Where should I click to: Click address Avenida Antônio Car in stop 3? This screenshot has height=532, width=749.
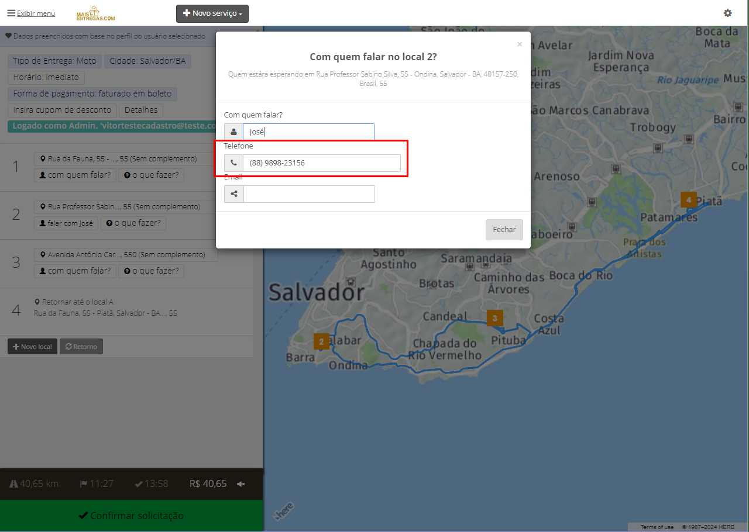point(125,255)
